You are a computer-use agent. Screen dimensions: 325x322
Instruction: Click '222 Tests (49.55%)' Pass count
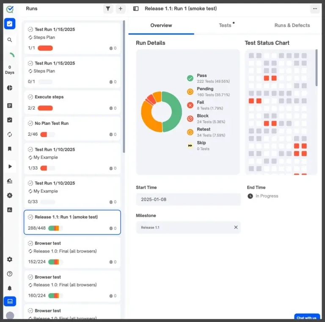[x=213, y=81]
